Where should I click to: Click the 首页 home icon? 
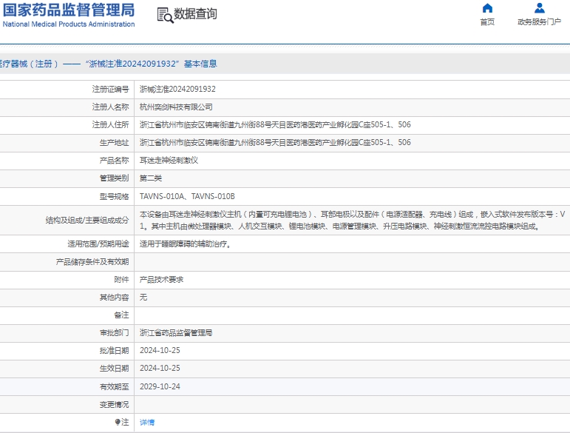[x=487, y=8]
